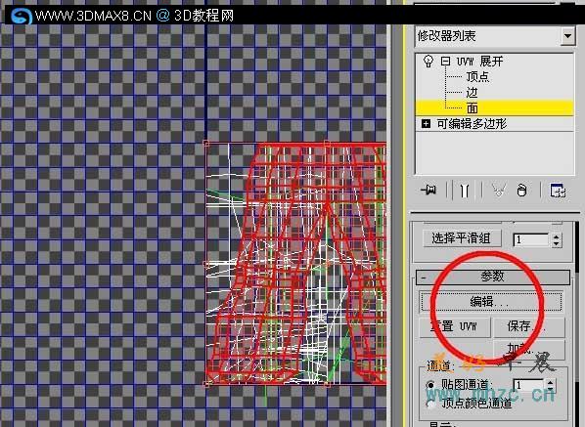Open the 修改器列表 modifier list dropdown
The height and width of the screenshot is (427, 585).
494,36
